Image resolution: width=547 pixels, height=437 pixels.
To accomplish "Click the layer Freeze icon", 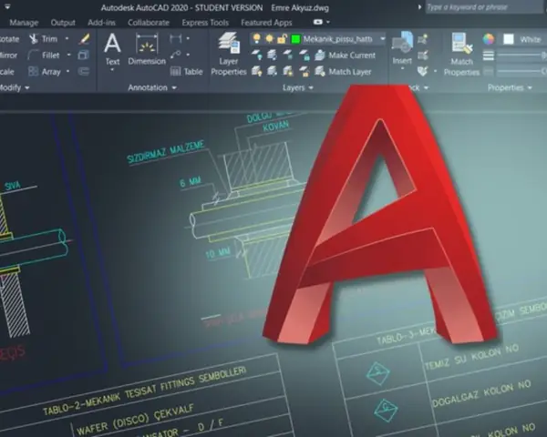I will [x=287, y=55].
